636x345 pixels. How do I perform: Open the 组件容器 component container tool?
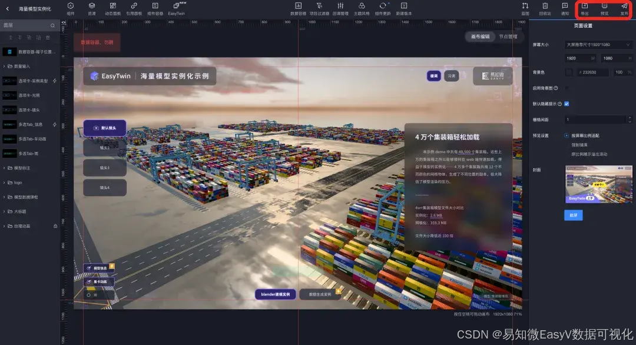click(x=155, y=8)
